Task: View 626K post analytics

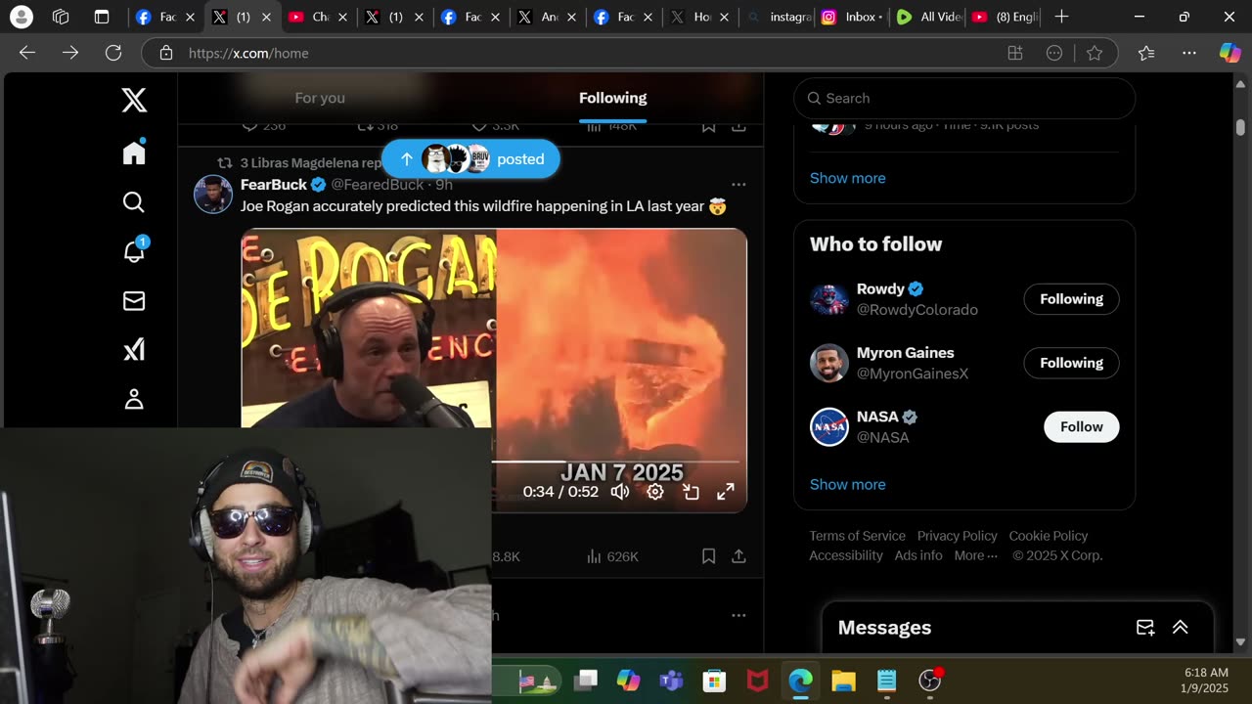Action: pyautogui.click(x=612, y=556)
